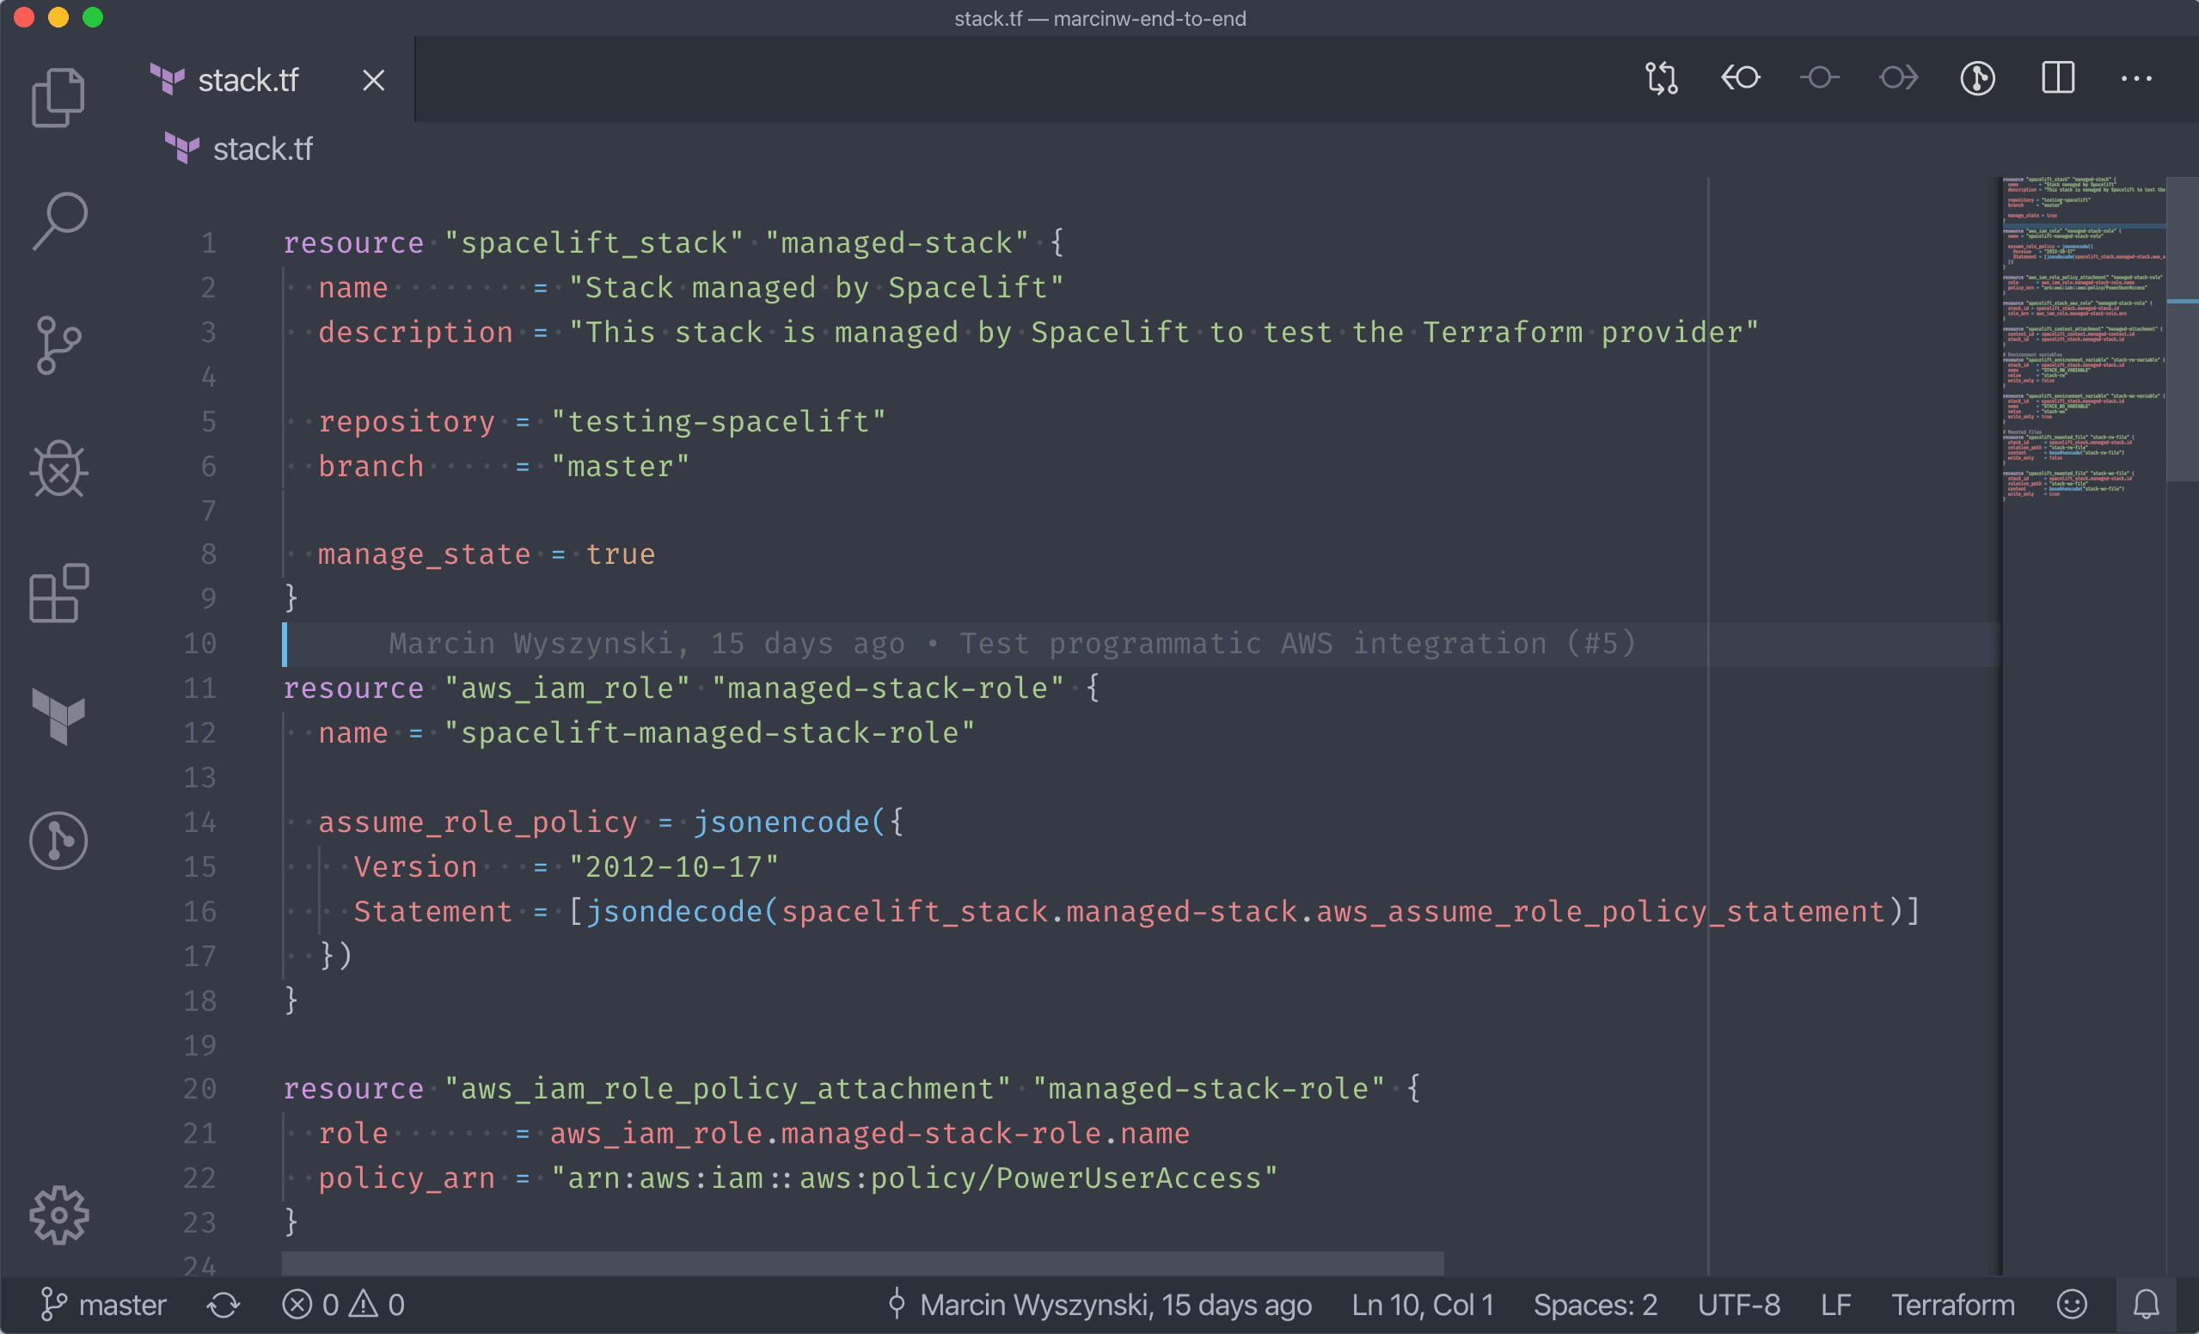
Task: Click the middle commit revision icon
Action: pos(1819,78)
